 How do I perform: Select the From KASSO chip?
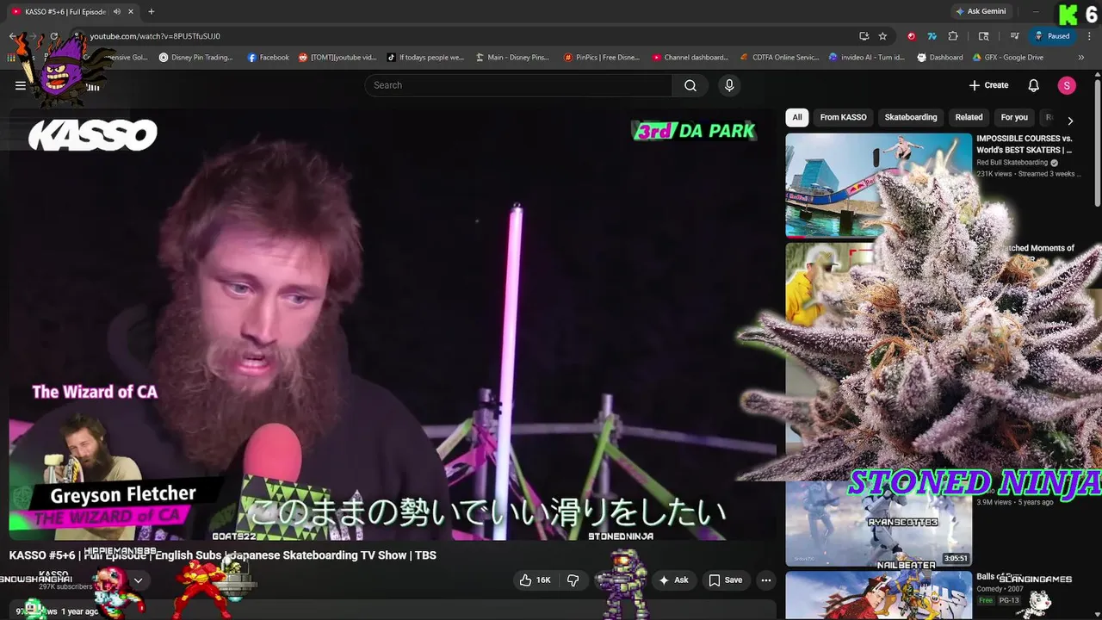[843, 117]
